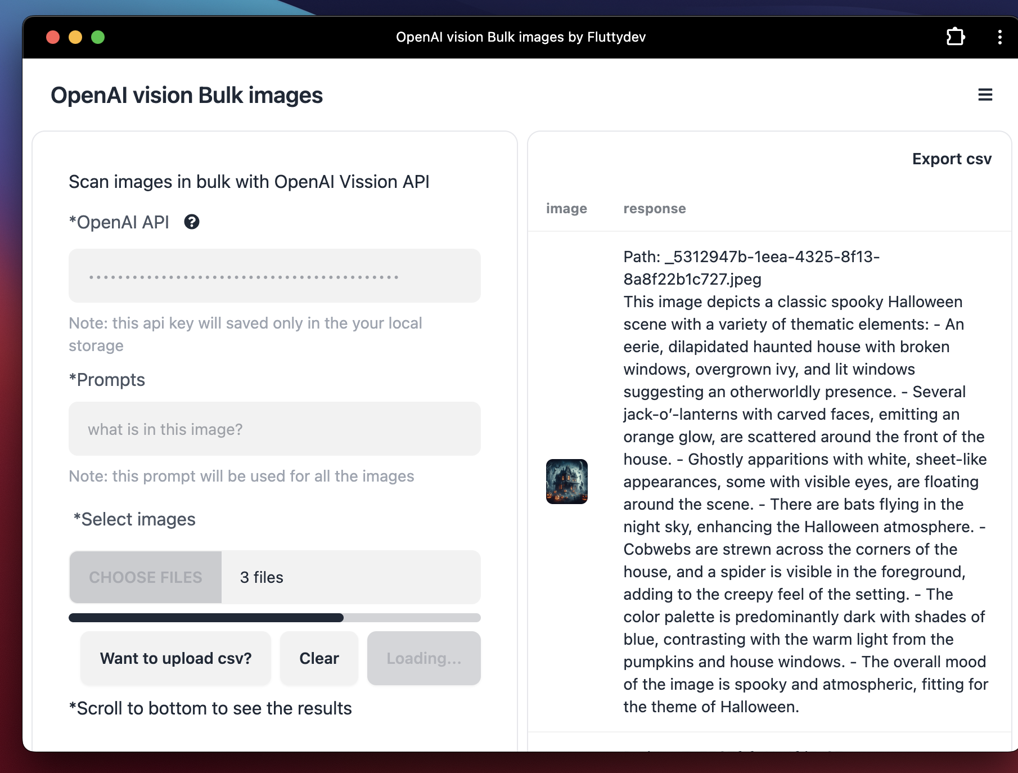This screenshot has width=1018, height=773.
Task: Click the 'Scan images in bulk' heading
Action: [x=249, y=182]
